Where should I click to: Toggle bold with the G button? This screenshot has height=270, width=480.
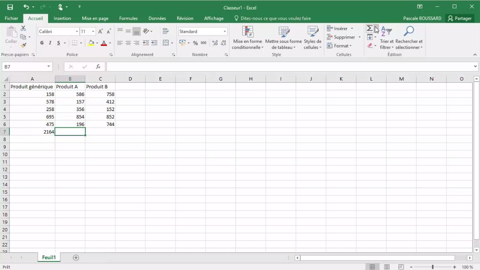(42, 43)
